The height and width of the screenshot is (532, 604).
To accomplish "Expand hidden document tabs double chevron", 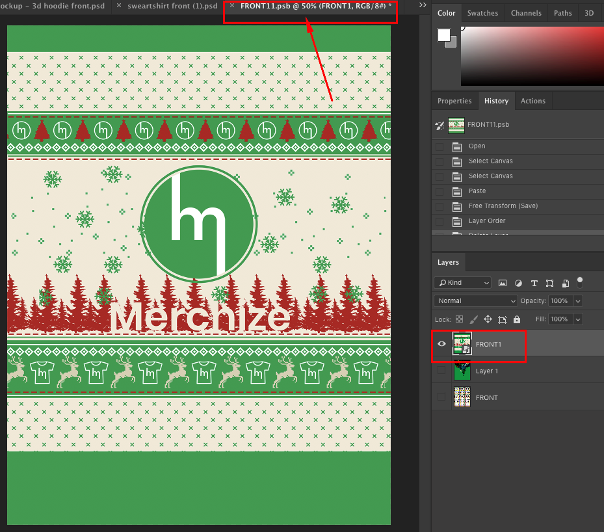I will pos(423,5).
